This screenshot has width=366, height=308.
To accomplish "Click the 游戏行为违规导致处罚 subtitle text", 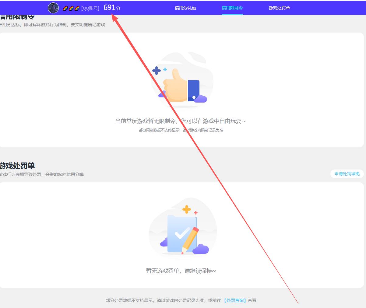I will click(42, 174).
